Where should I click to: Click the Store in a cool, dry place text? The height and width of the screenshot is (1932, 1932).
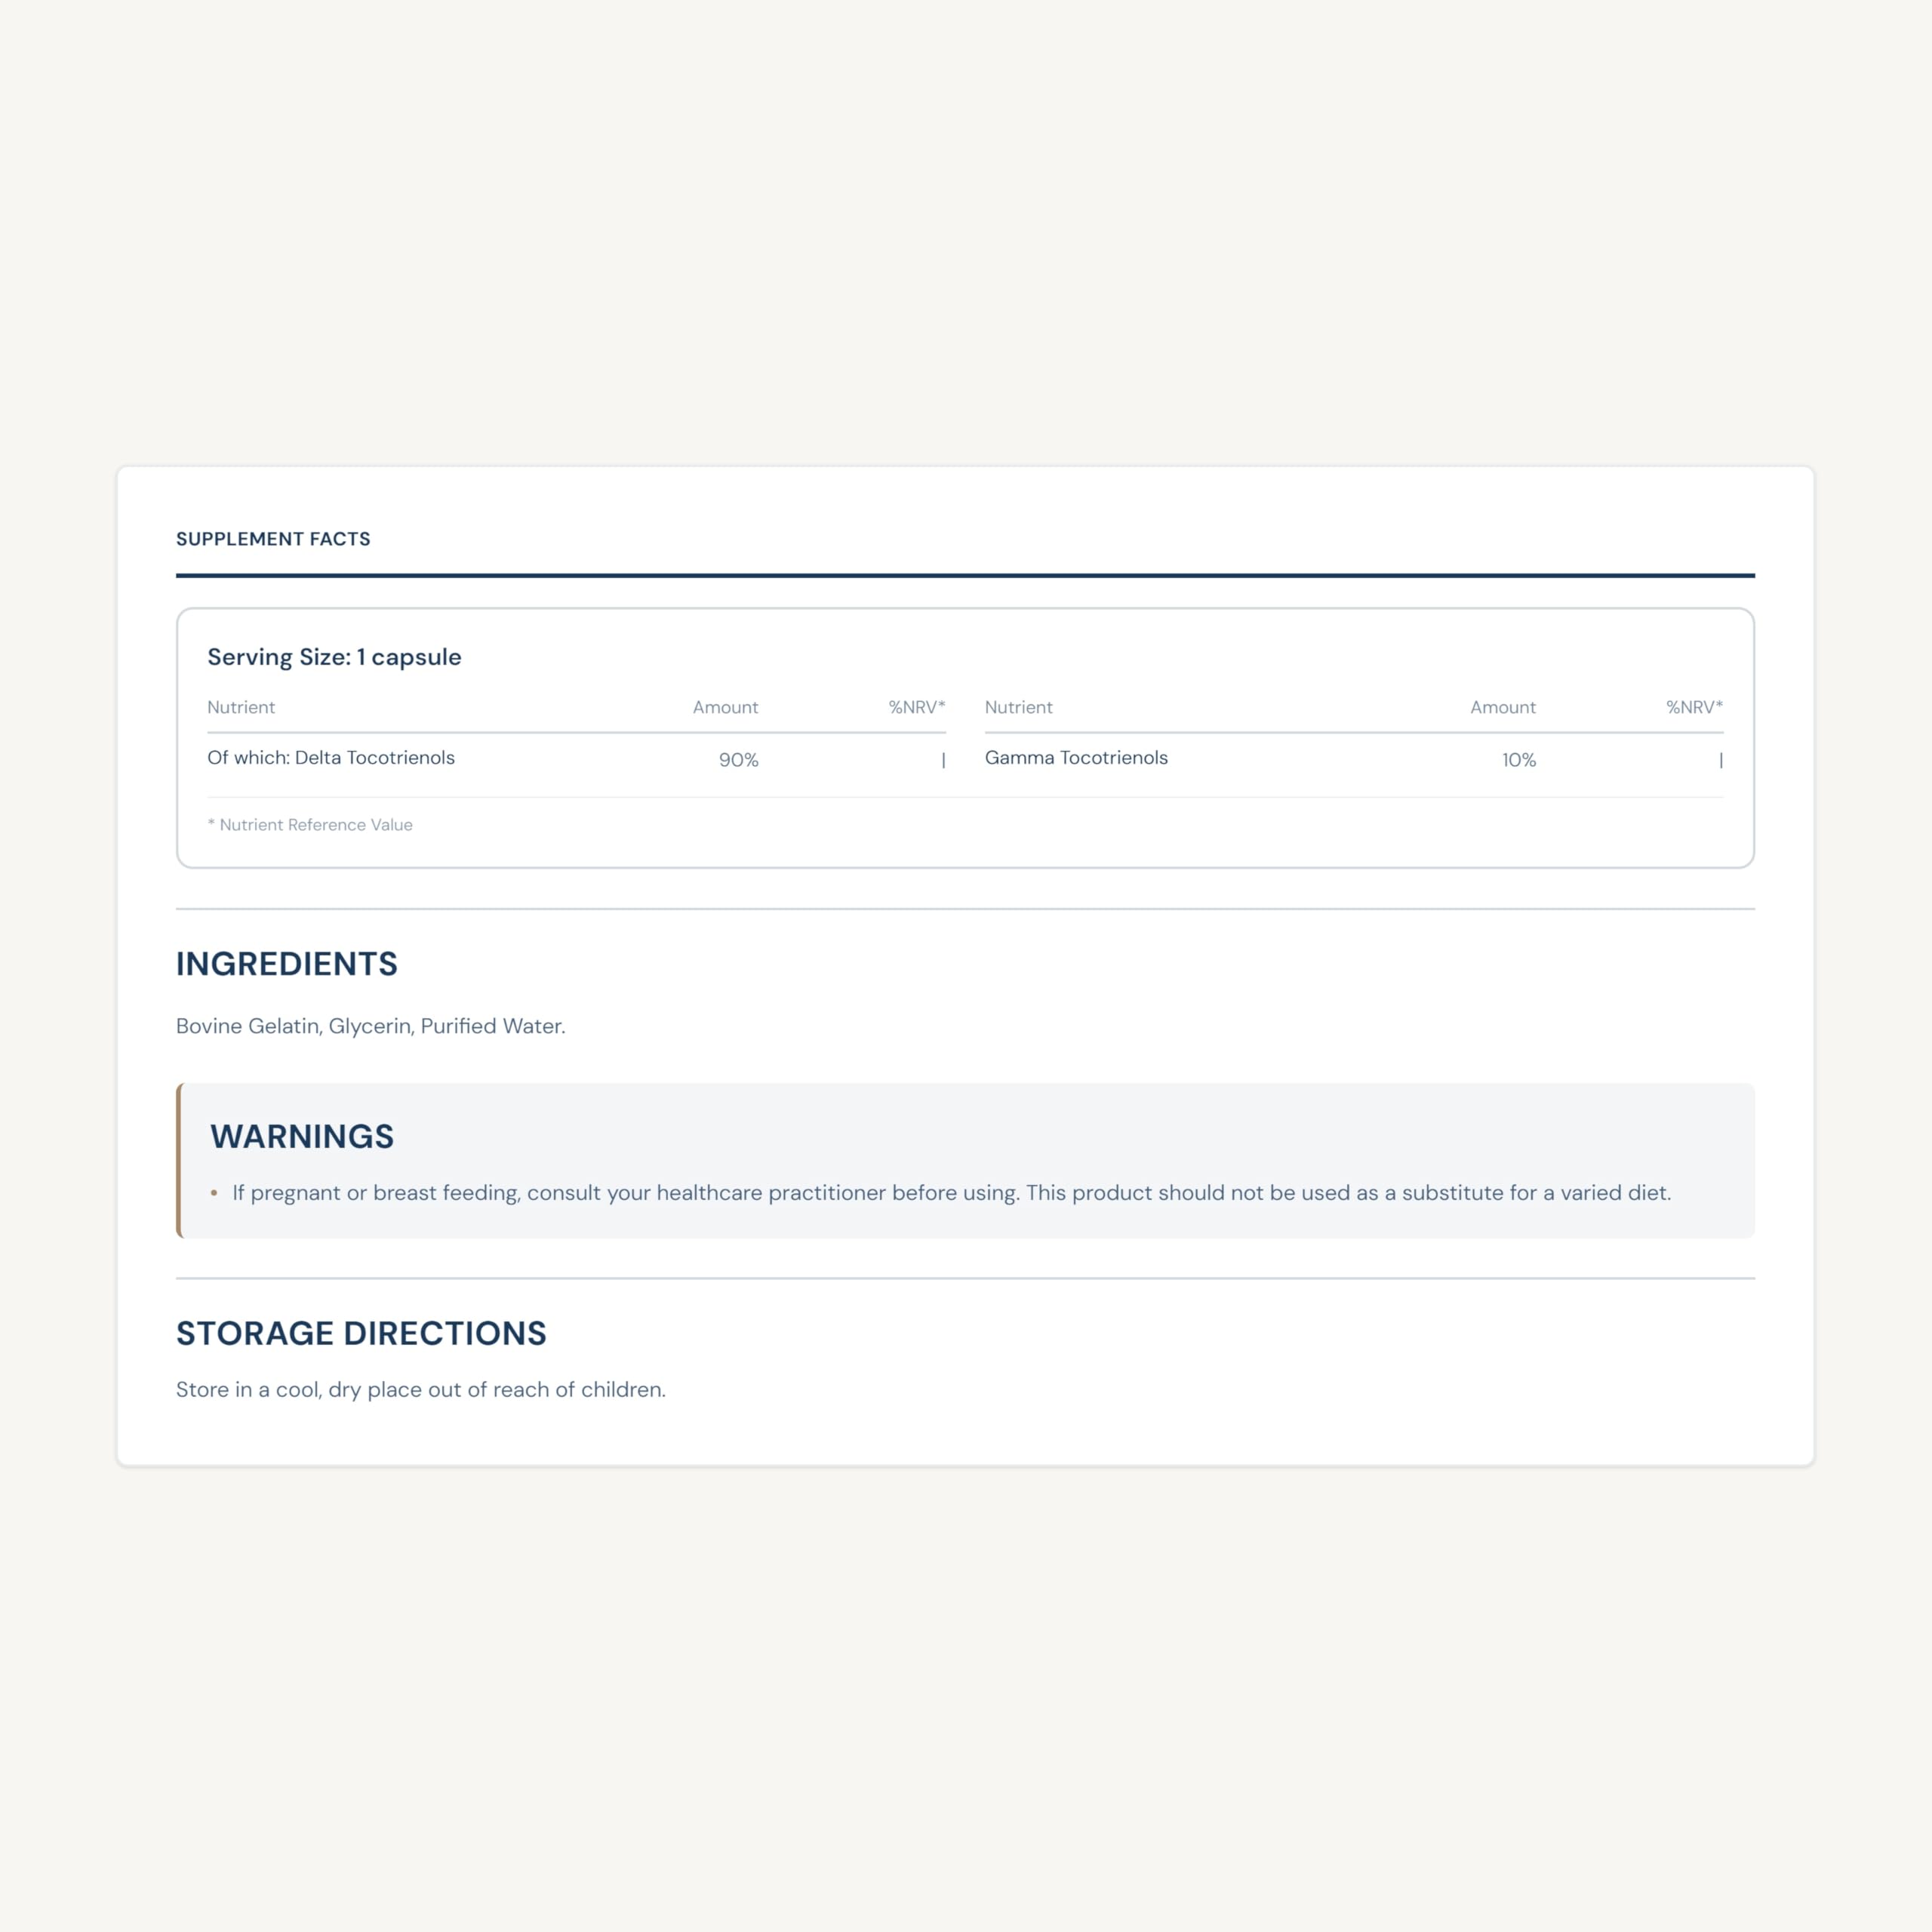[420, 1390]
